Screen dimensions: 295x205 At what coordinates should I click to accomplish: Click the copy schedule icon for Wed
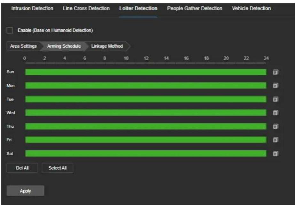click(x=276, y=113)
